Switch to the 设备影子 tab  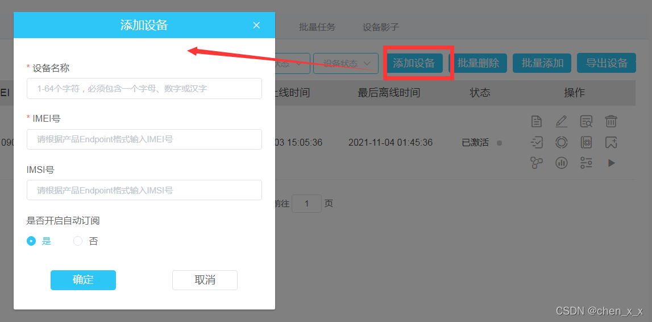381,27
